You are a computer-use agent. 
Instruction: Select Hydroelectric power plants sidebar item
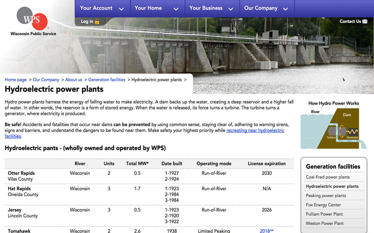[332, 186]
